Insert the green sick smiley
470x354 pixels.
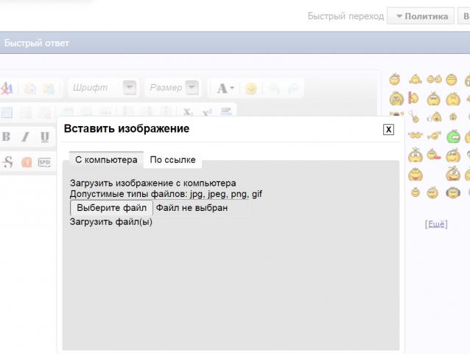[x=454, y=136]
